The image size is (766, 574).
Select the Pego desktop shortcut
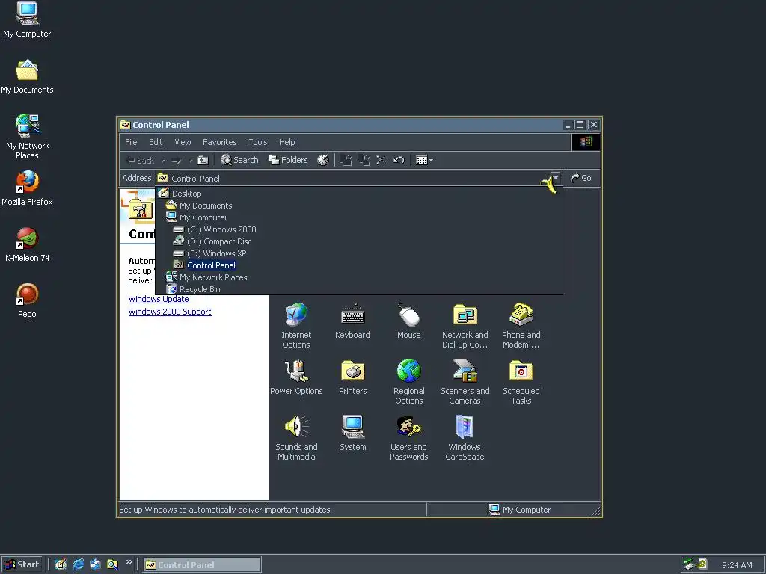tap(27, 300)
